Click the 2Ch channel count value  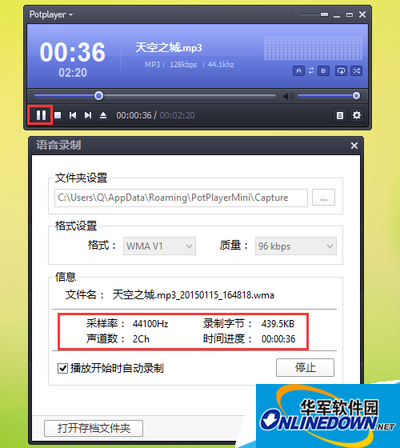[x=141, y=339]
